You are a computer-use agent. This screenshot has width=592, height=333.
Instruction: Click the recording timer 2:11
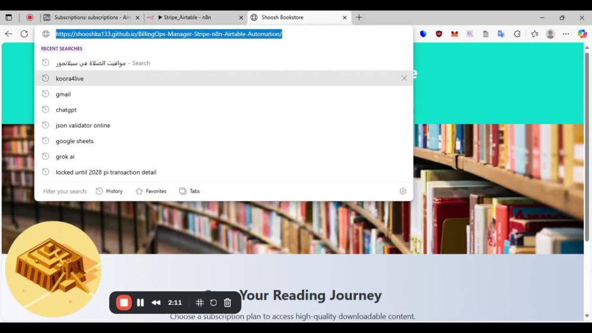(x=175, y=302)
